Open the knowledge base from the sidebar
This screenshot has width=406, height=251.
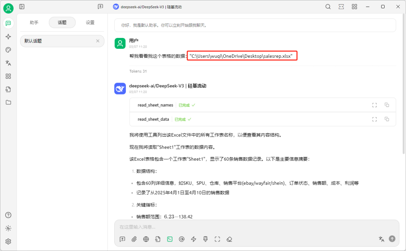pos(8,89)
